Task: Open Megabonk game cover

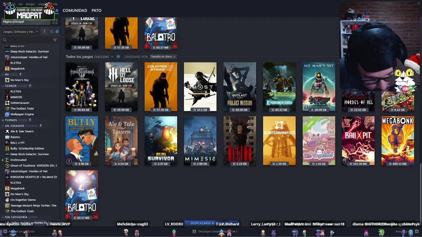Action: pos(398,141)
